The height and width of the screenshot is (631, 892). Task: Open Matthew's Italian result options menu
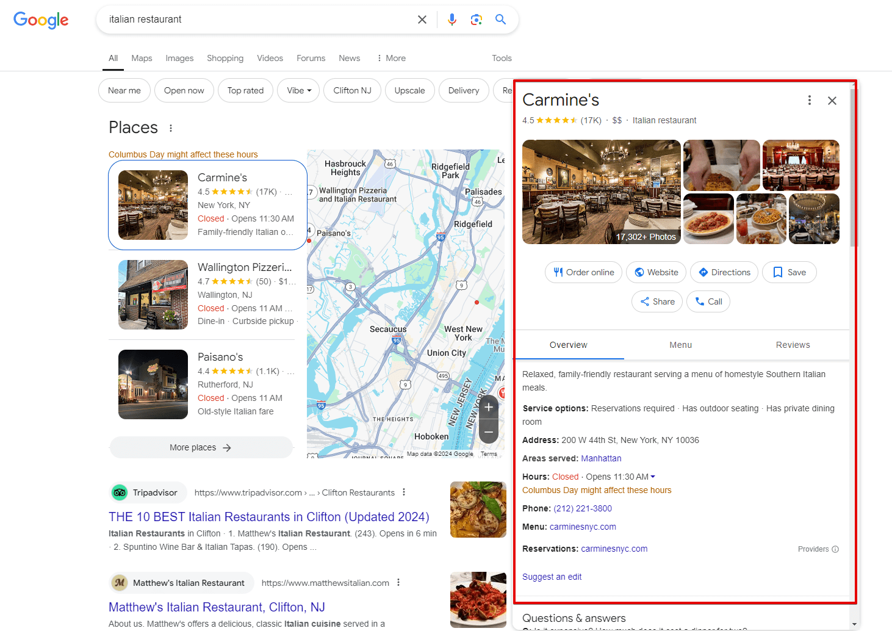(398, 582)
